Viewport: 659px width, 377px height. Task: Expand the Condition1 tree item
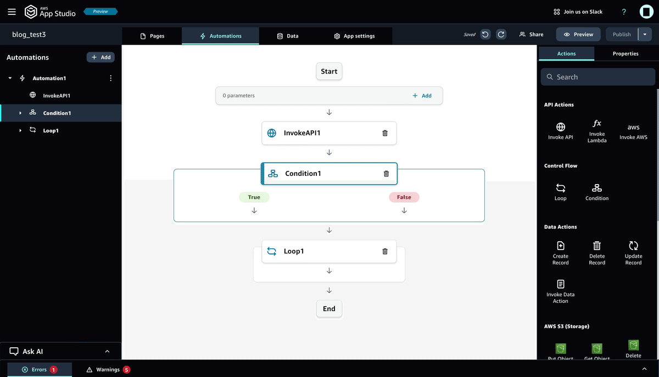click(x=20, y=113)
